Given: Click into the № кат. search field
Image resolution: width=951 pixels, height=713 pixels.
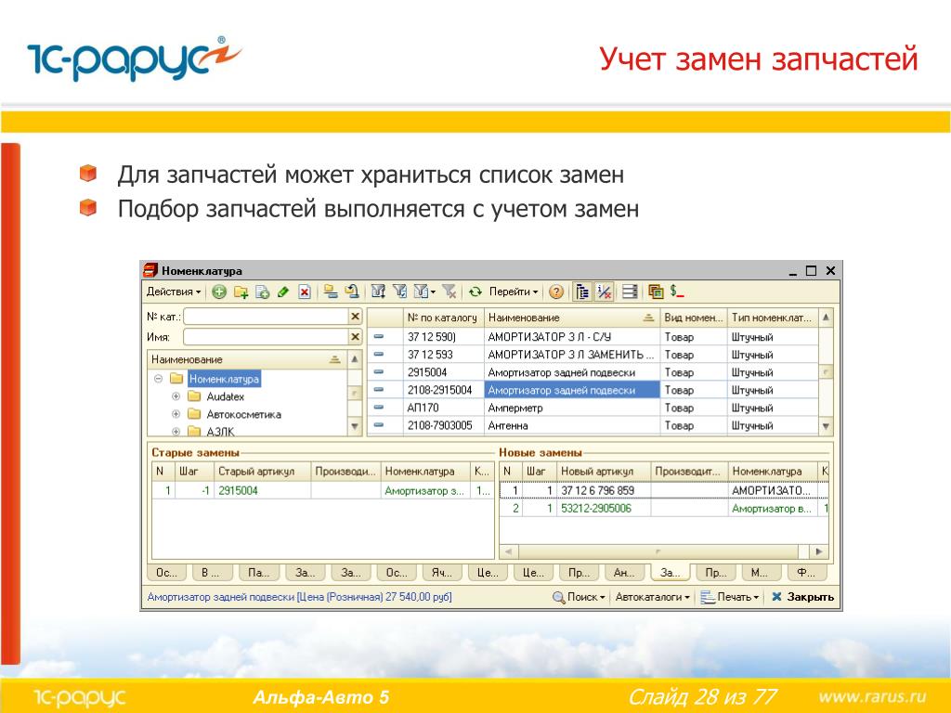Looking at the screenshot, I should pos(265,317).
